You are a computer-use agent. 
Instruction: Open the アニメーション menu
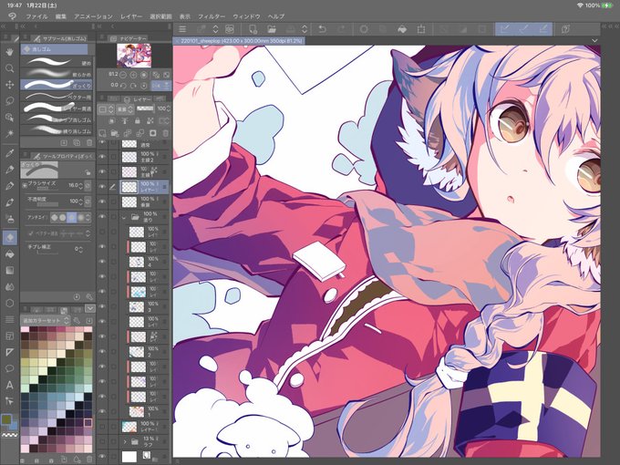click(93, 16)
